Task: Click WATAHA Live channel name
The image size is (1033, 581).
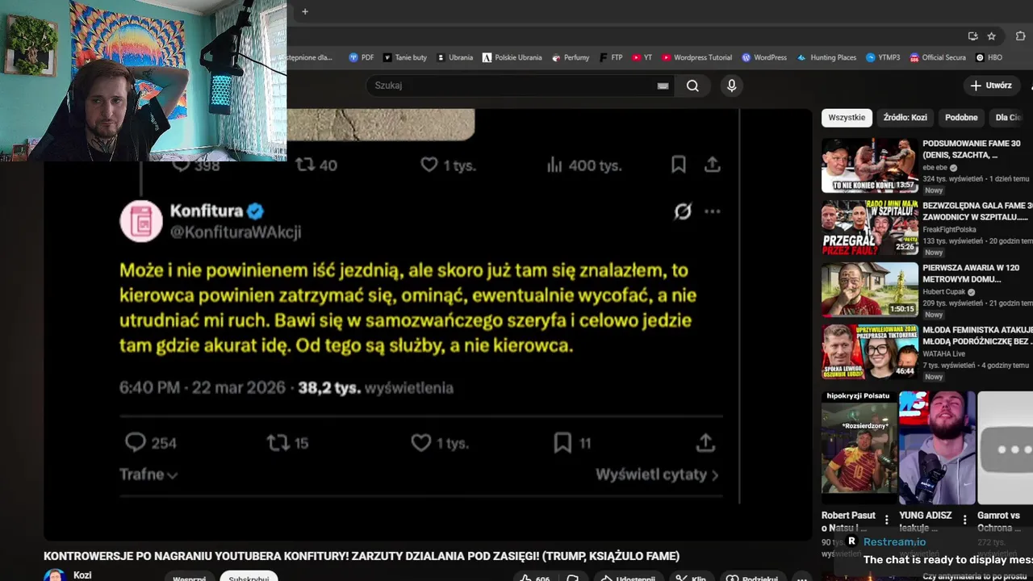Action: click(x=944, y=353)
